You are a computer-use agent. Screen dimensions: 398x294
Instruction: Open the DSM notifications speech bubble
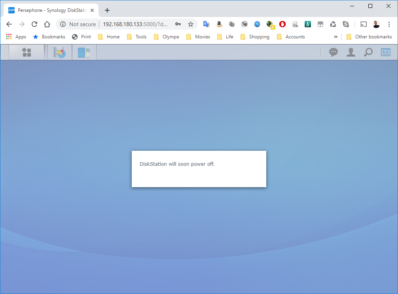point(333,52)
